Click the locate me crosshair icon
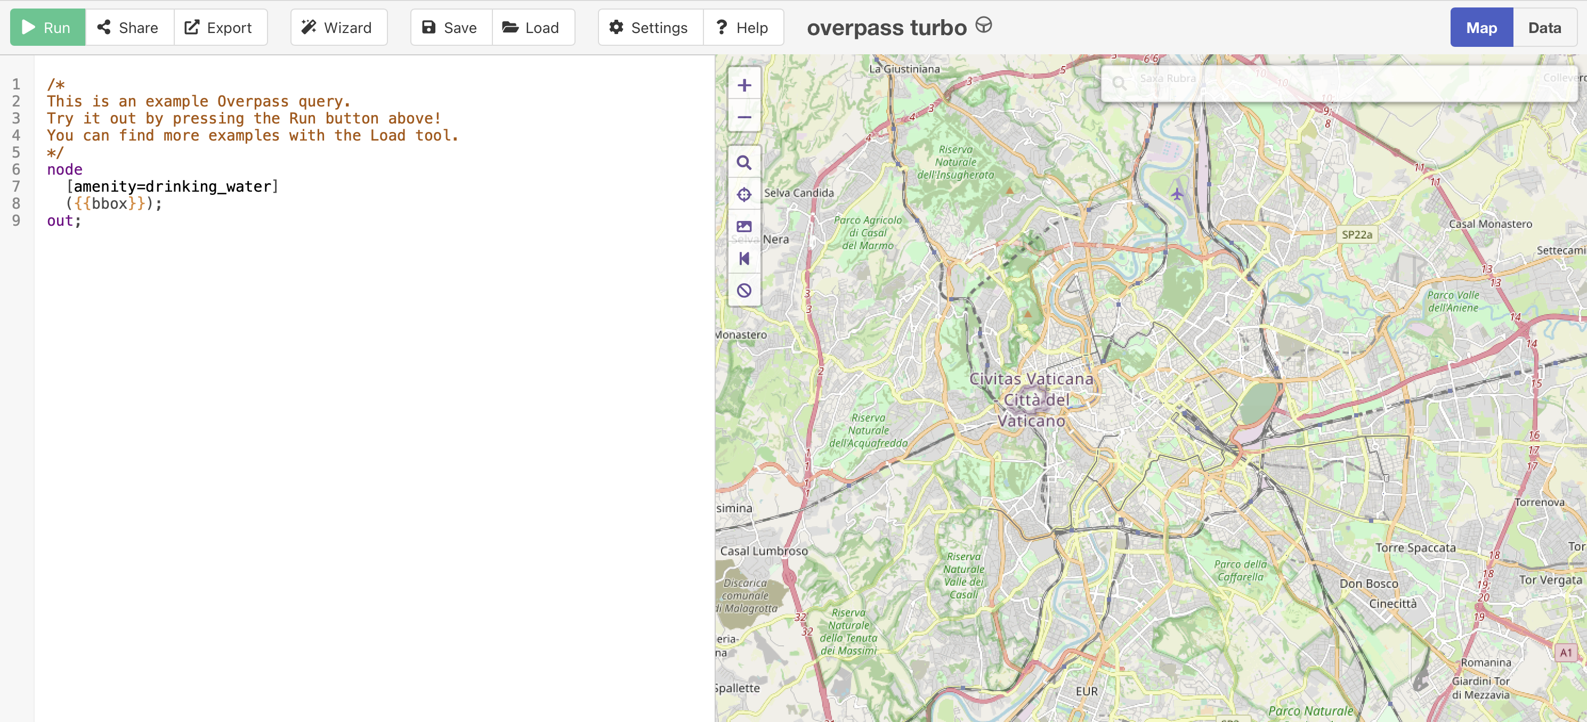The height and width of the screenshot is (722, 1587). [744, 194]
